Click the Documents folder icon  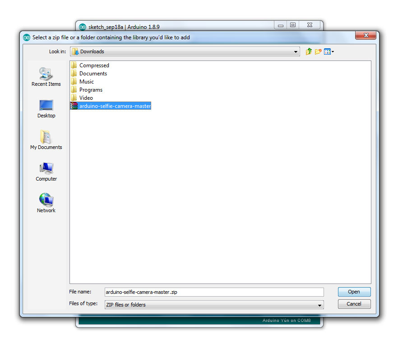point(74,74)
